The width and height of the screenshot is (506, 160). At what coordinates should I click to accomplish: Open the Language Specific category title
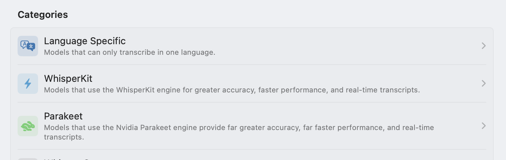(85, 41)
